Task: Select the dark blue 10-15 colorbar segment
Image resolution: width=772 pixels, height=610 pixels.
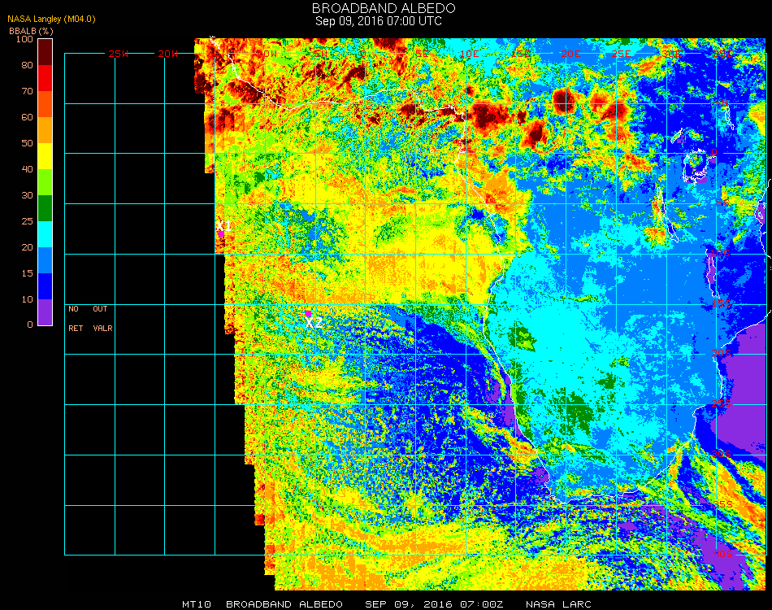Action: pyautogui.click(x=45, y=286)
